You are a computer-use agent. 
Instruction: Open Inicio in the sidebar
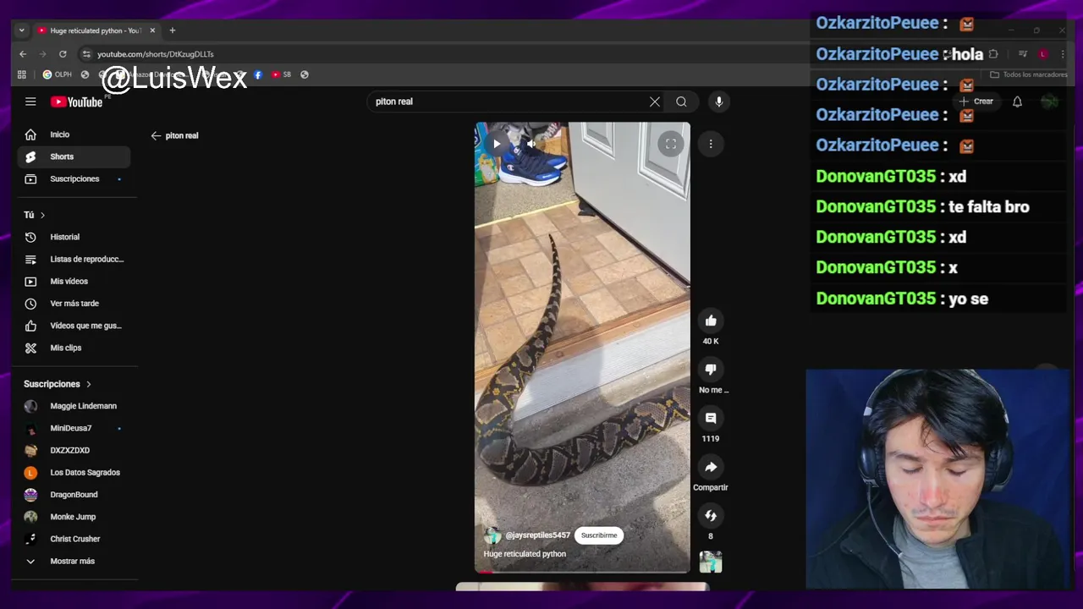tap(74, 134)
